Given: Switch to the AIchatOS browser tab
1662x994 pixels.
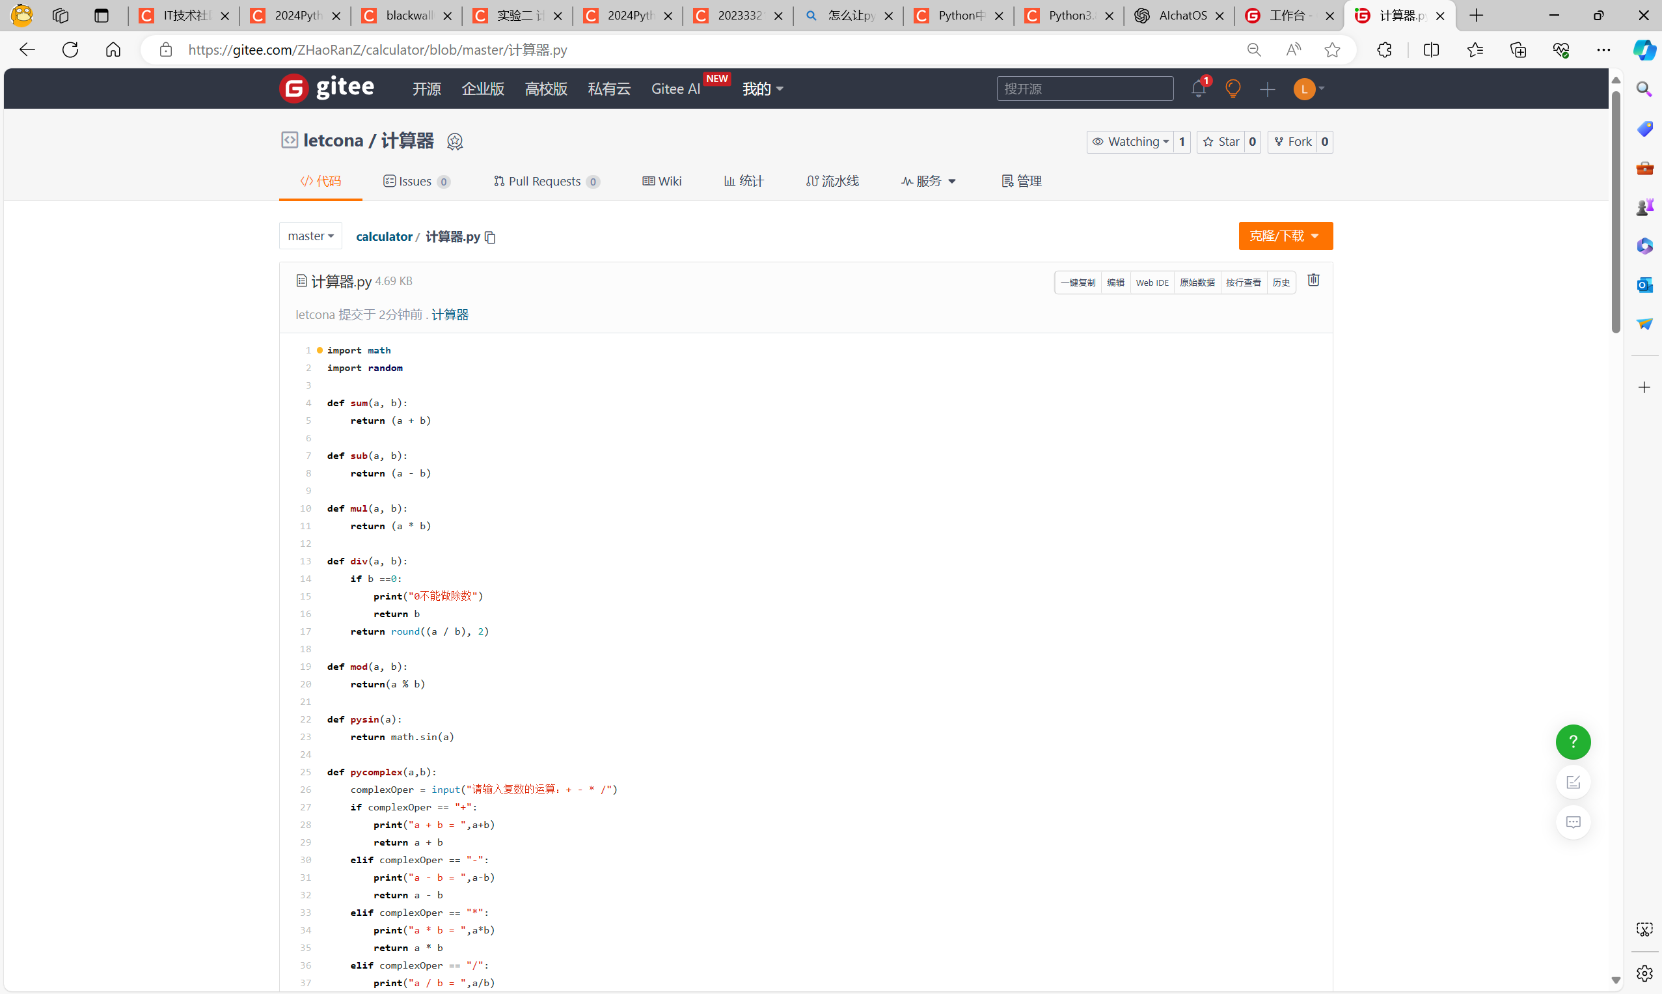Looking at the screenshot, I should (1179, 16).
